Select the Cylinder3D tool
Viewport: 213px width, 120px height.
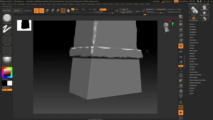(204, 8)
